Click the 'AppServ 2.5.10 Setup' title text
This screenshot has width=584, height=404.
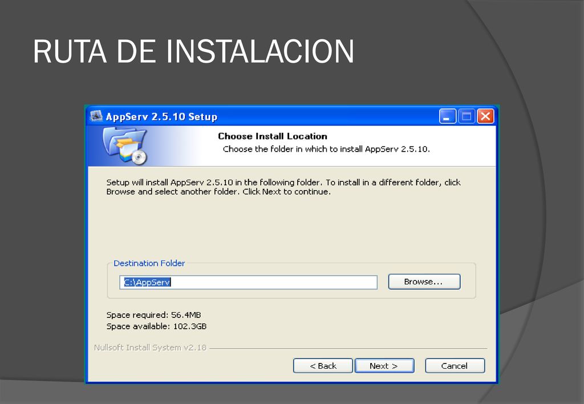tap(161, 116)
